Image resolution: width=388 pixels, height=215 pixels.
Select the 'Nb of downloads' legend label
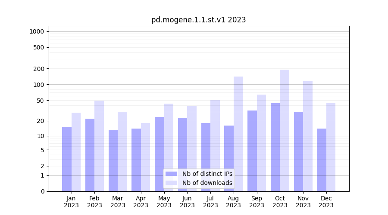[207, 183]
